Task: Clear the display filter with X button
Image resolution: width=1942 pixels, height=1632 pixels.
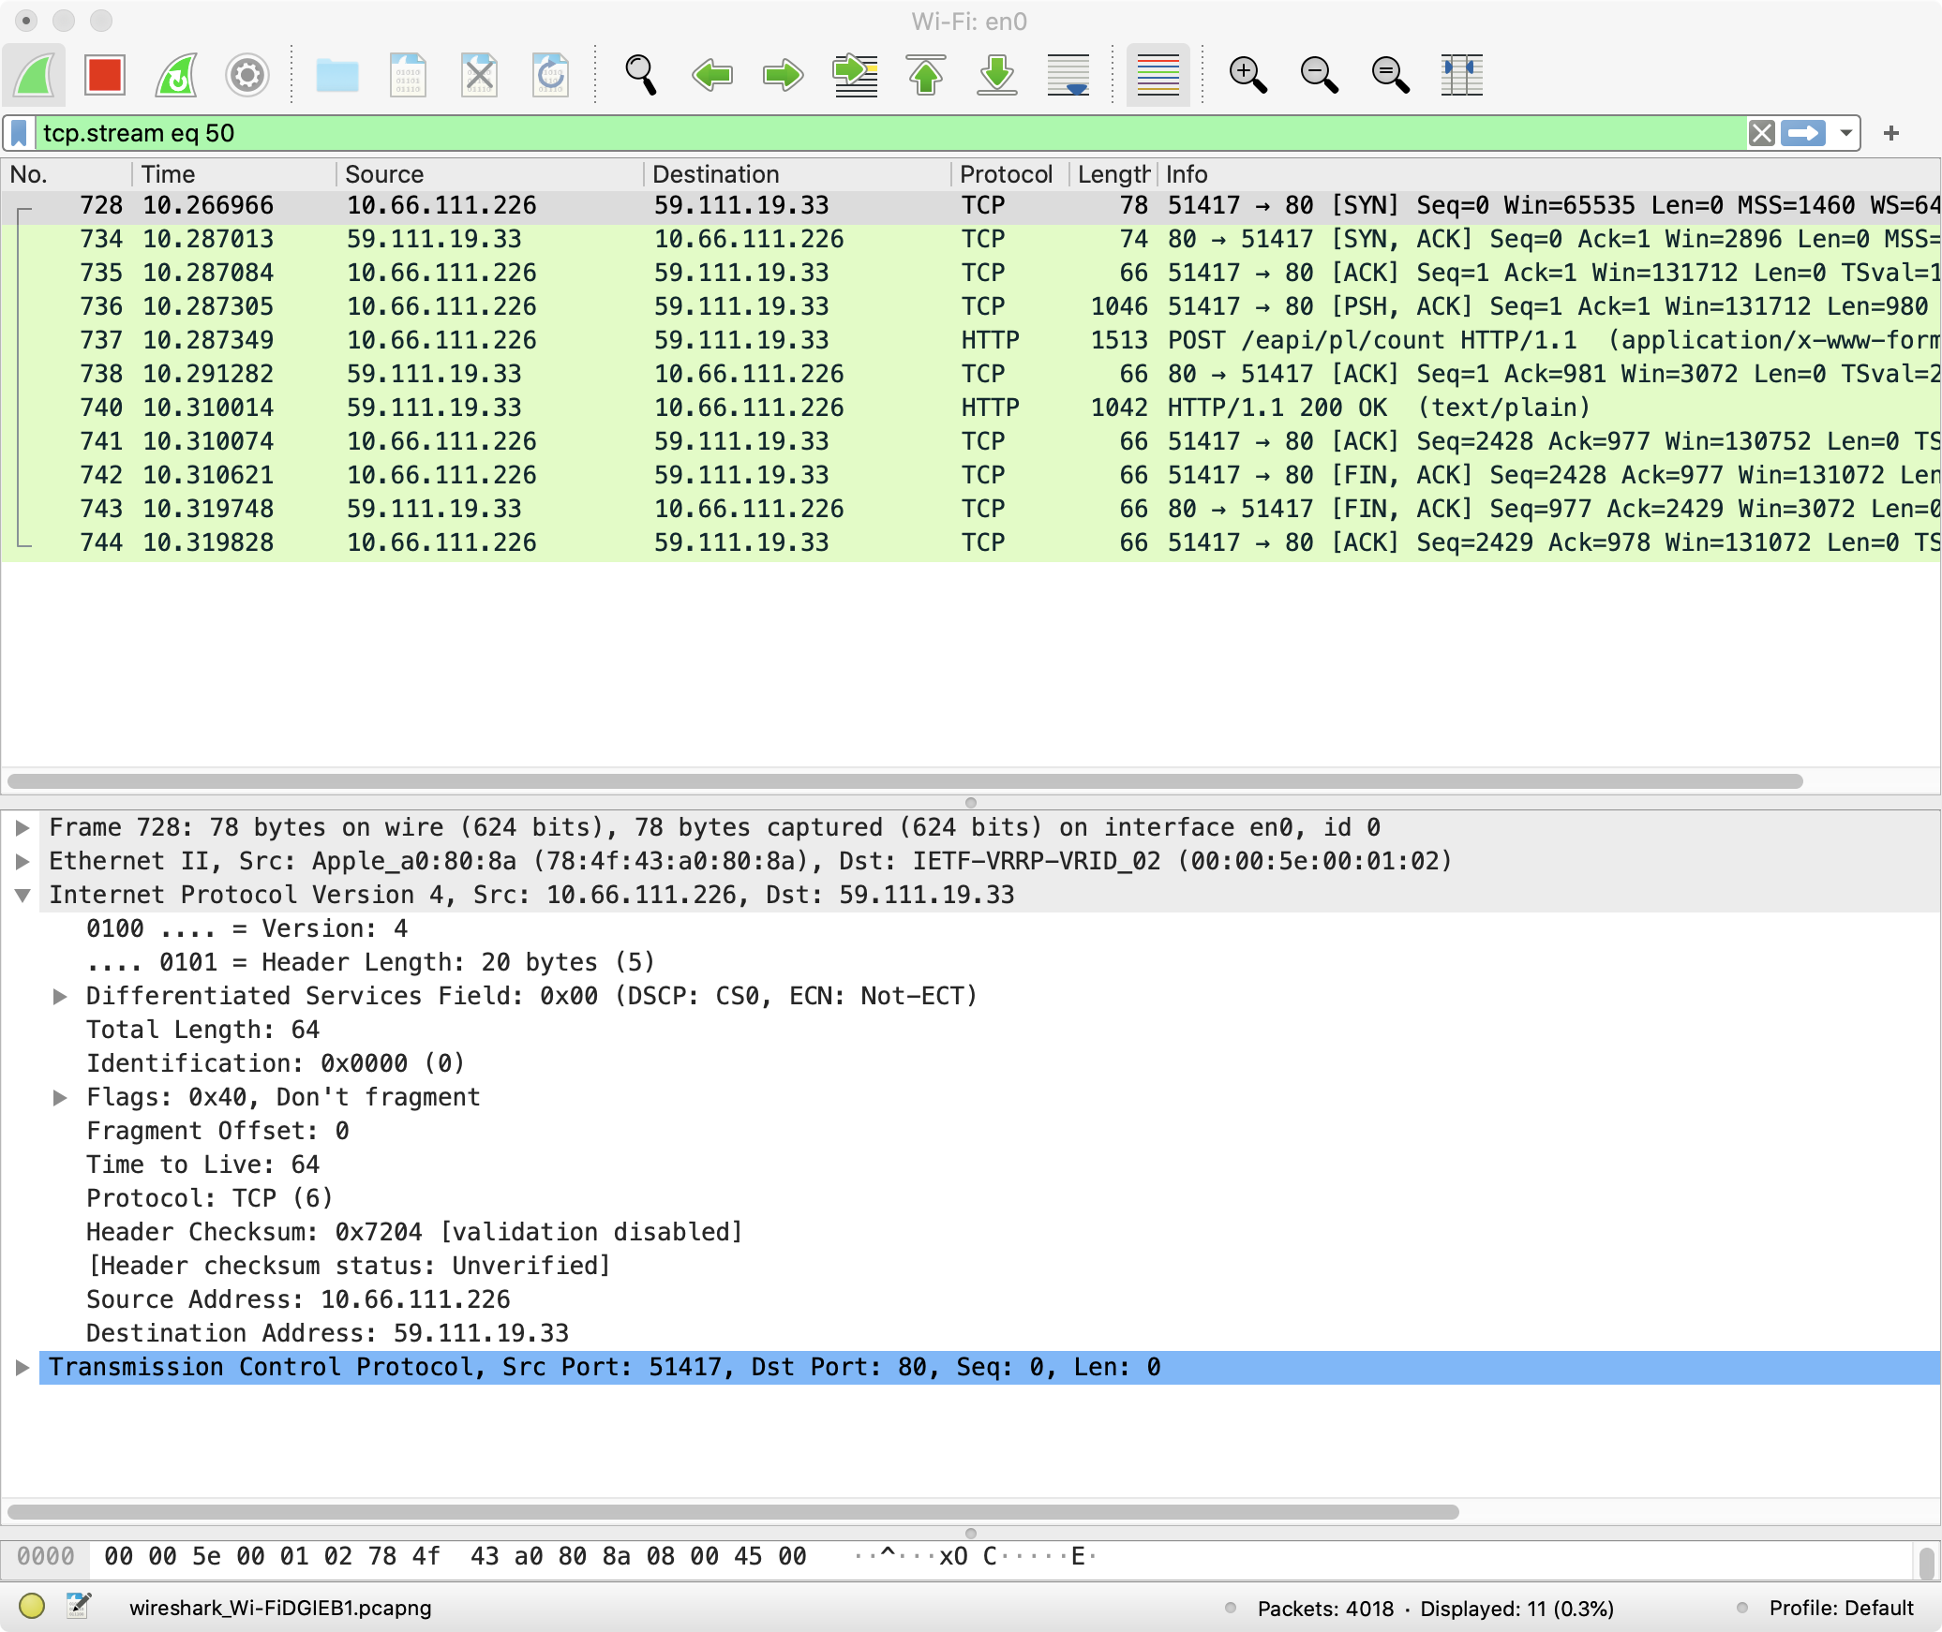Action: click(x=1761, y=133)
